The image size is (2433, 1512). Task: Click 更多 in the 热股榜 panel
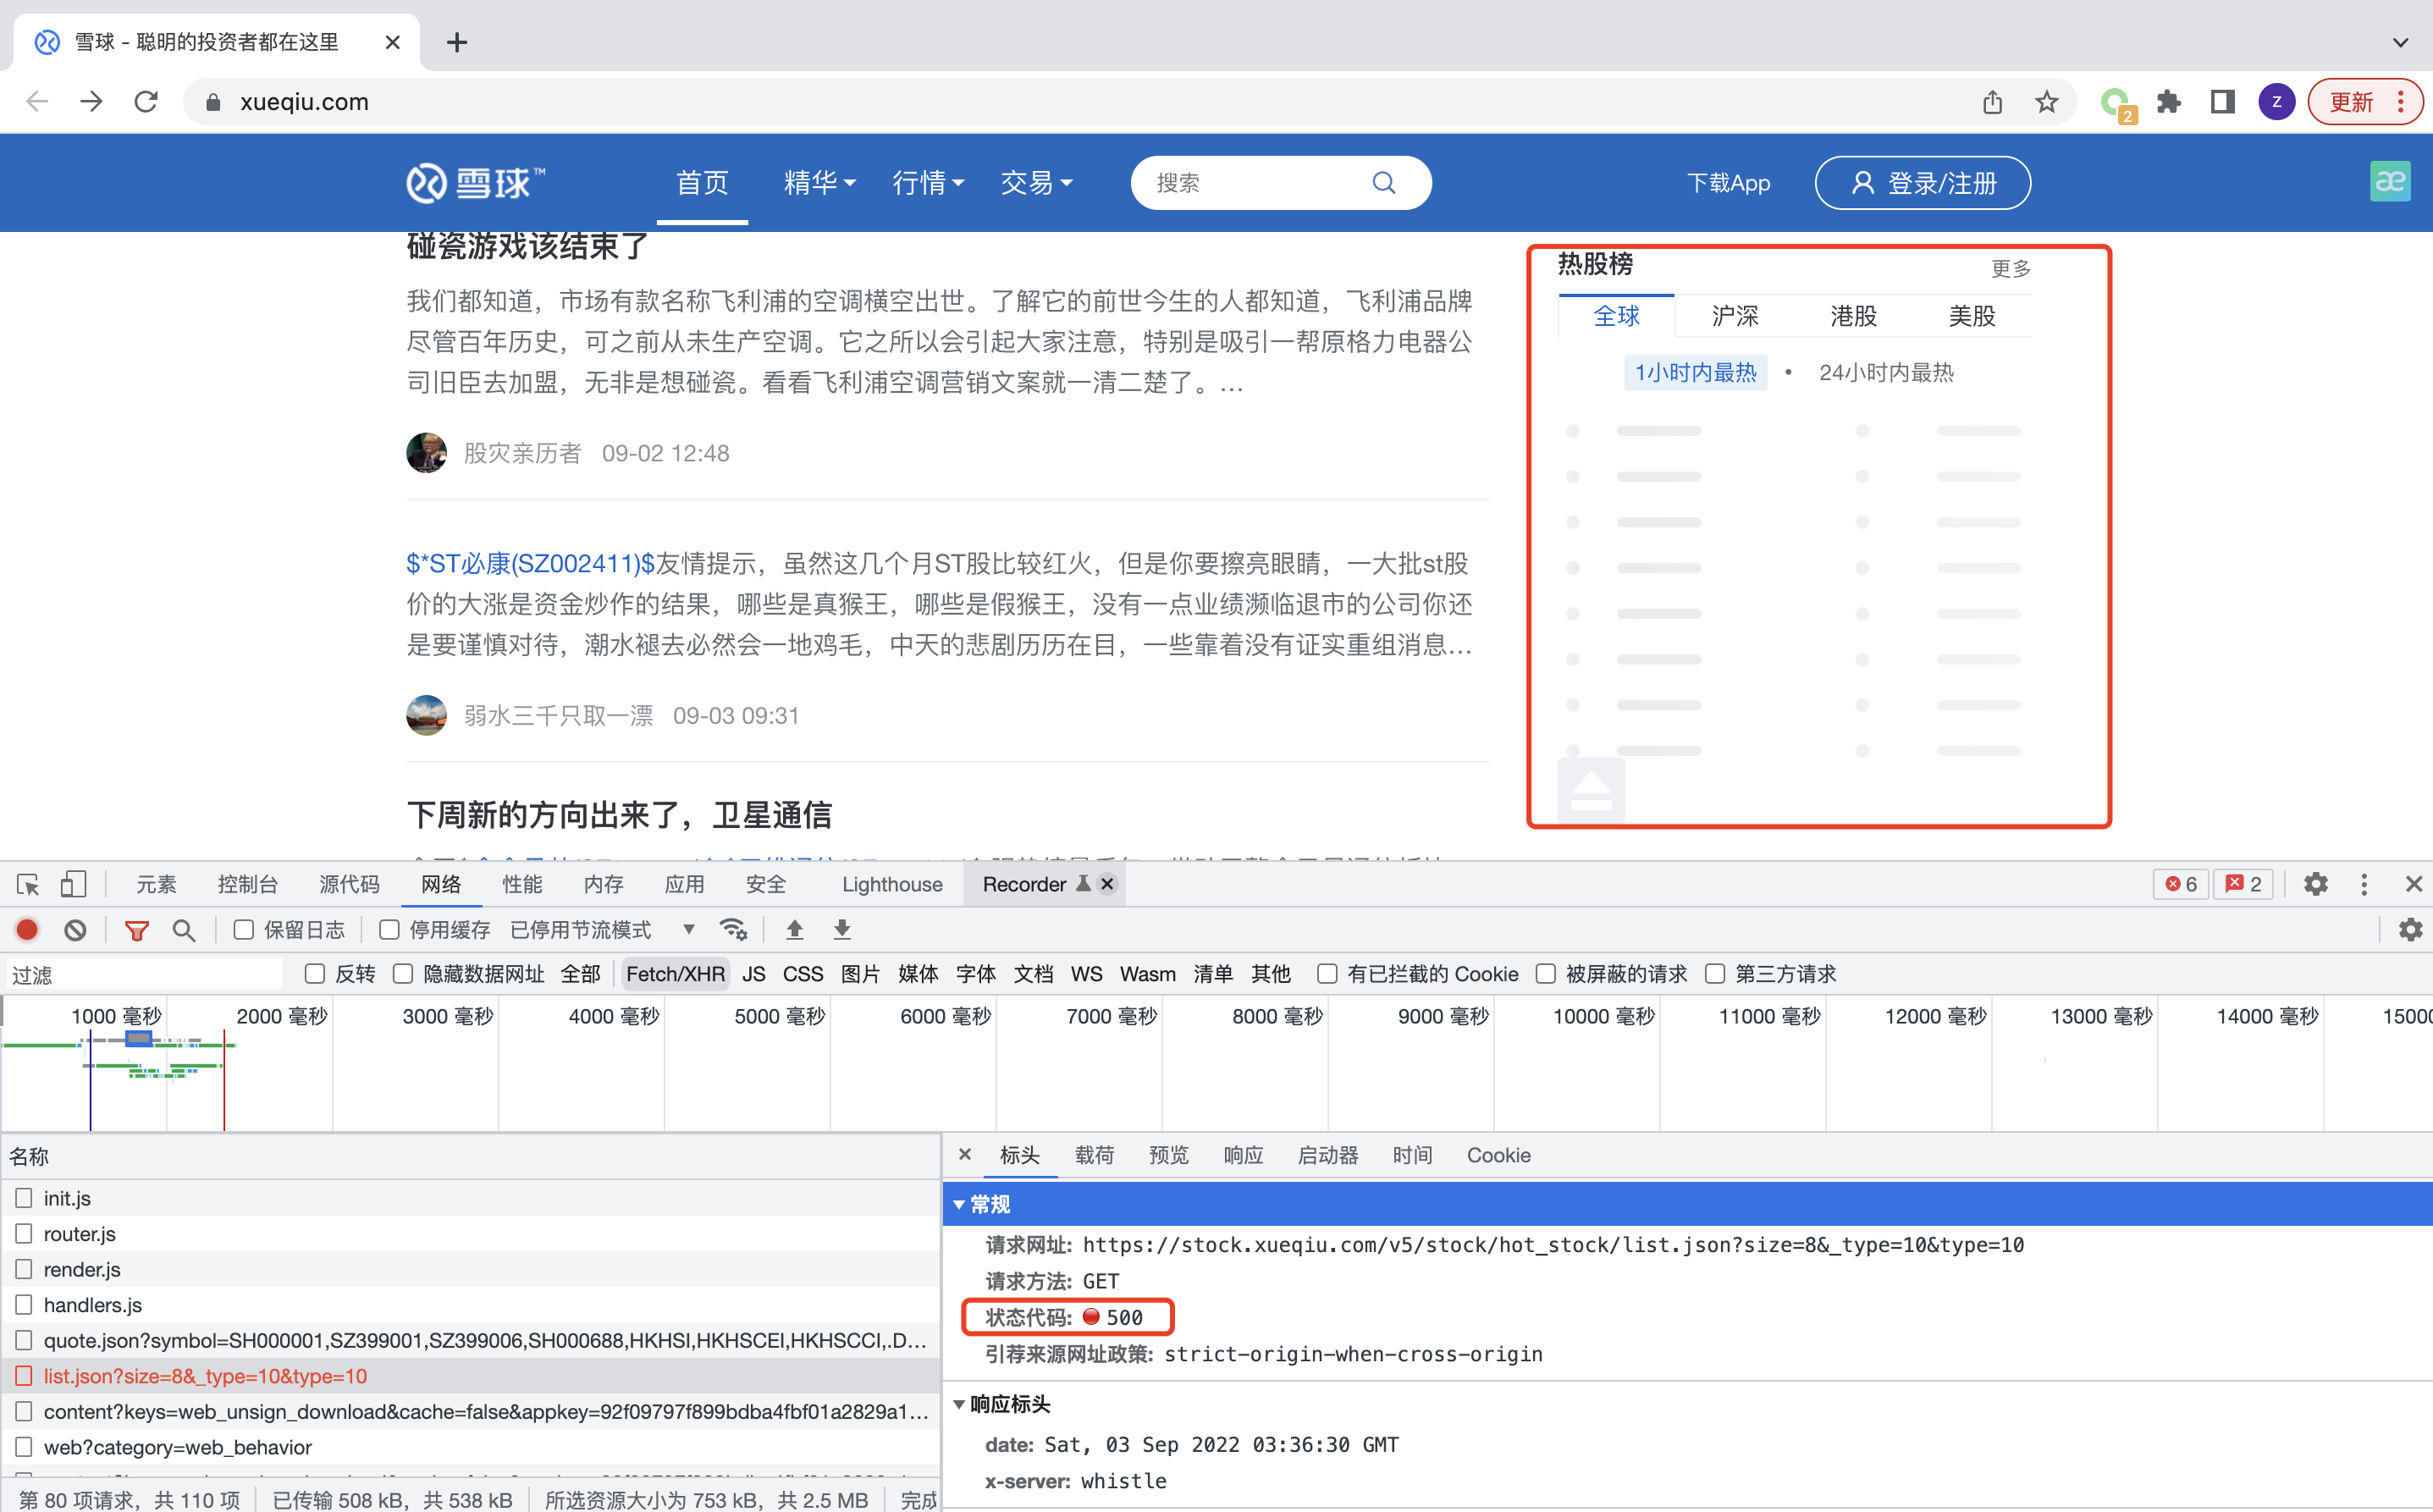click(2010, 268)
